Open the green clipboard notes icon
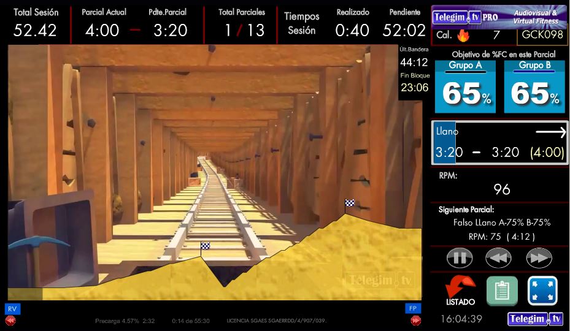 (502, 291)
